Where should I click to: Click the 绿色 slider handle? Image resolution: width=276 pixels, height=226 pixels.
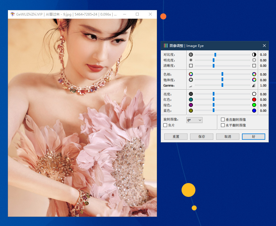214,105
